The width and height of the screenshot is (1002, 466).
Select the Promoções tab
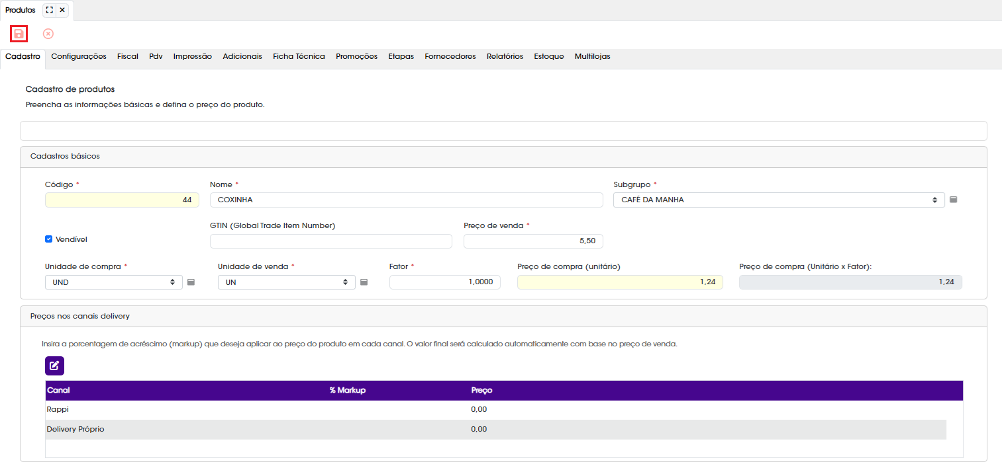coord(357,57)
